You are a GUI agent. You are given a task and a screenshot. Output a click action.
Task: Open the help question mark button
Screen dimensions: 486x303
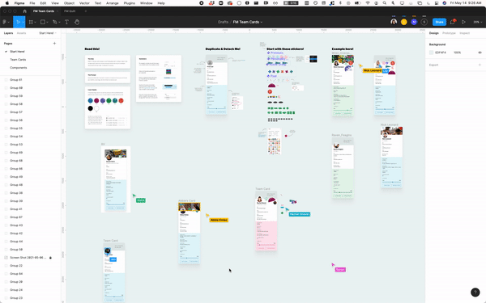pyautogui.click(x=475, y=292)
